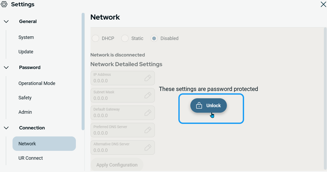This screenshot has height=172, width=327.
Task: Click the IP Address input field
Action: pyautogui.click(x=117, y=78)
